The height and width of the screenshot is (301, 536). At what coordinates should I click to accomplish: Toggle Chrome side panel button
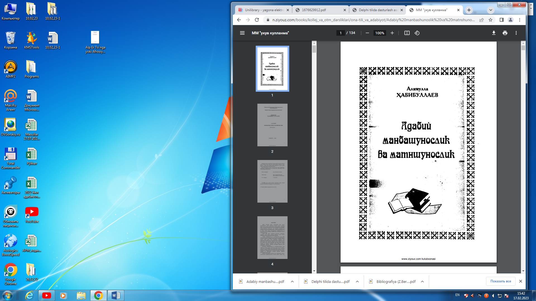pos(501,20)
